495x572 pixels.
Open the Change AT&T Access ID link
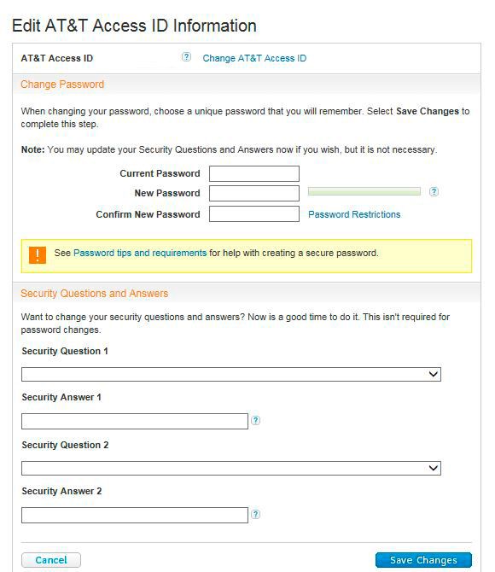[254, 58]
